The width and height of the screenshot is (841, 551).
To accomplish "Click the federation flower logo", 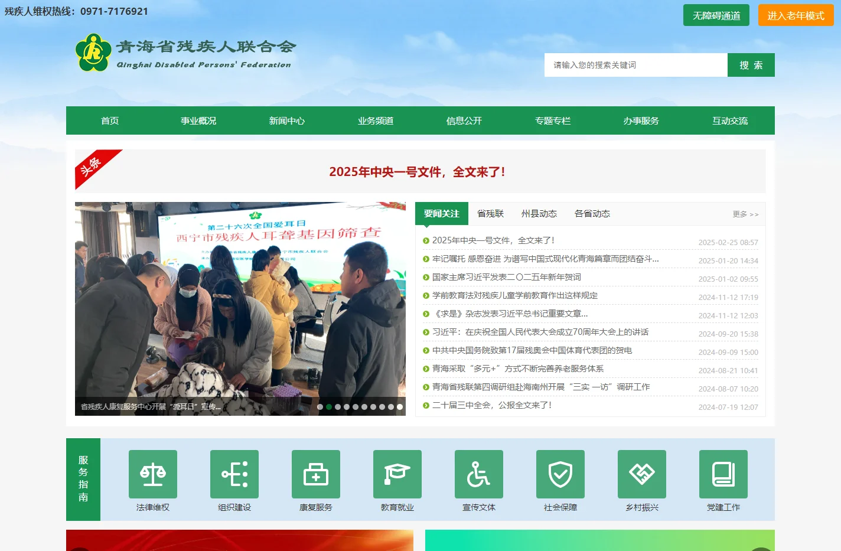I will pos(93,53).
